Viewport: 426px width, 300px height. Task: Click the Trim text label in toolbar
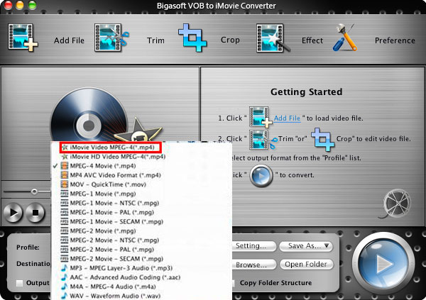155,40
